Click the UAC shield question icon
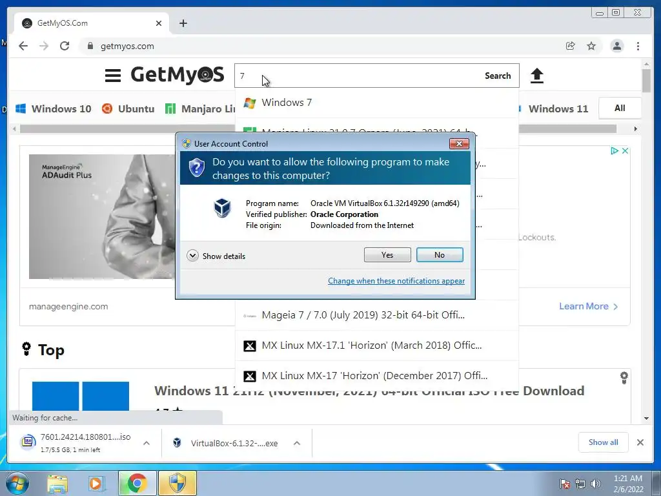661x496 pixels. coord(196,168)
